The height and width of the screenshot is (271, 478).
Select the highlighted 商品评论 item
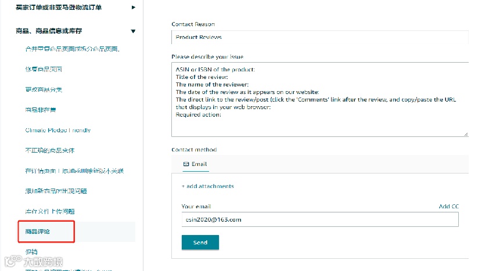(x=38, y=232)
